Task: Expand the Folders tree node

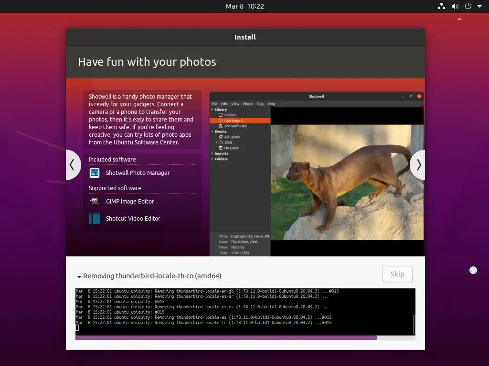Action: pyautogui.click(x=212, y=159)
